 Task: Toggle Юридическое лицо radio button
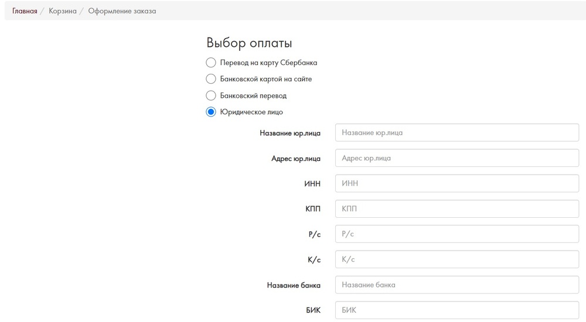pos(211,112)
